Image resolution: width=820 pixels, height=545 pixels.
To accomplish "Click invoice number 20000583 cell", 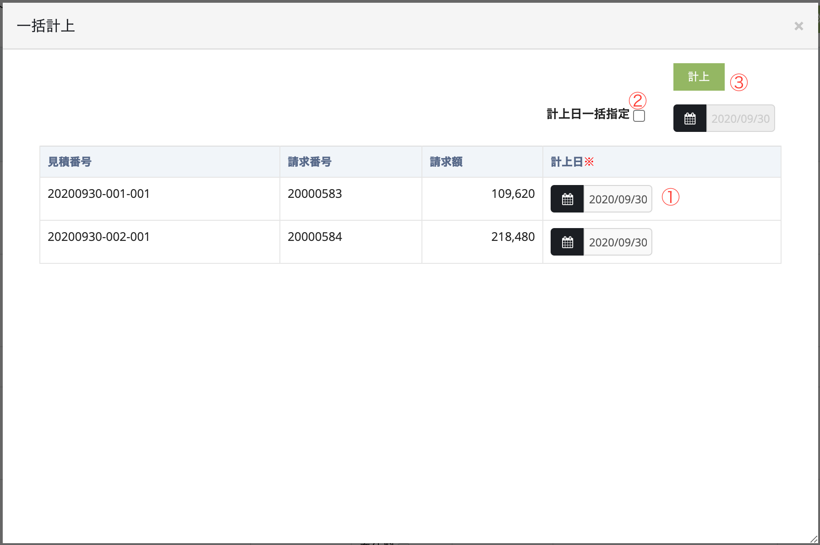I will pos(315,194).
